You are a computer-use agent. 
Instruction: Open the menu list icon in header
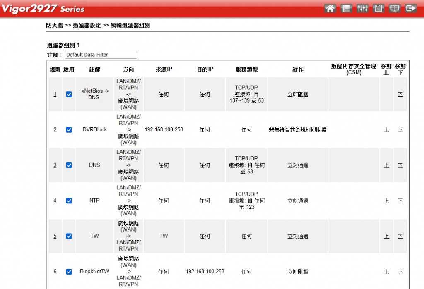tap(346, 8)
